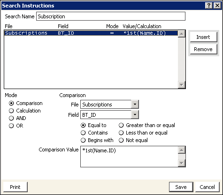Click the Search Name input field
This screenshot has height=195, width=223.
[111, 16]
